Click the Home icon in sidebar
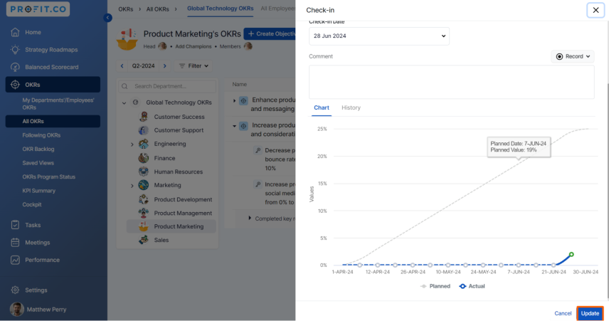609x321 pixels. point(15,32)
